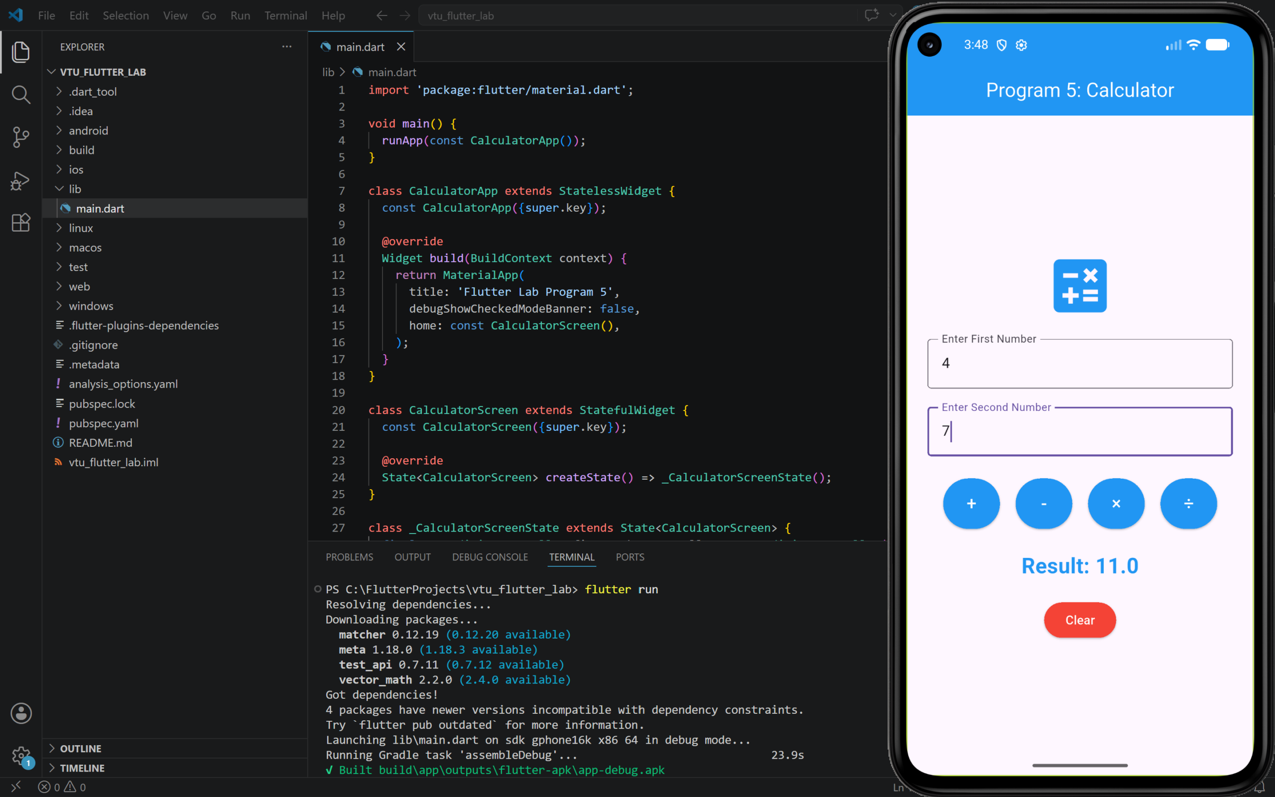
Task: Focus the Enter First Number field
Action: pos(1080,364)
